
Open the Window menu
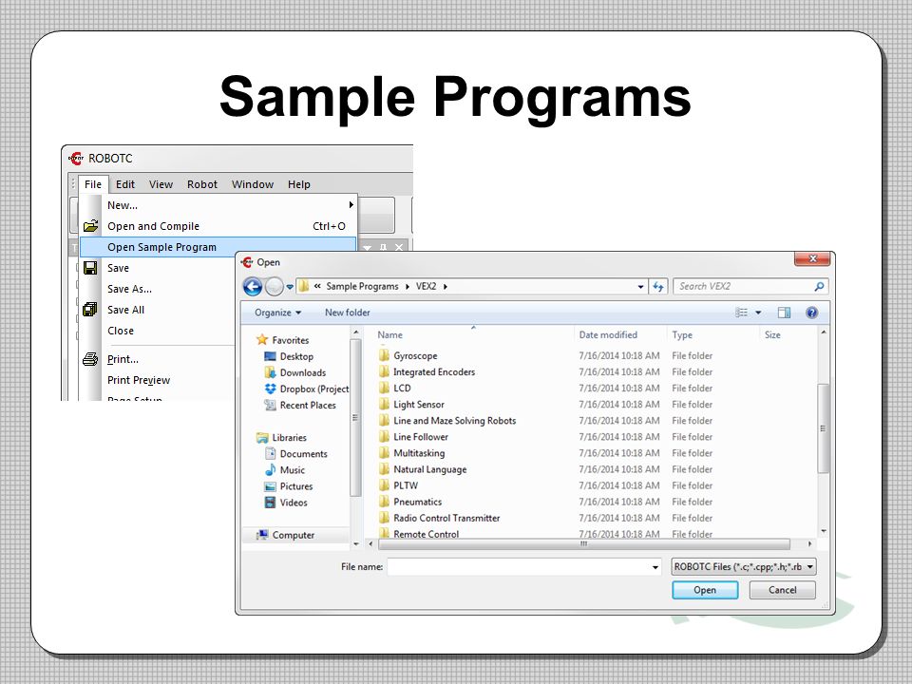click(x=253, y=184)
